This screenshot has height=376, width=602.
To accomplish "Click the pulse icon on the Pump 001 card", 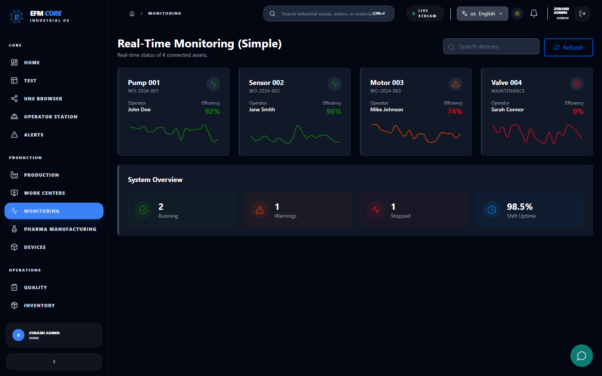I will 213,84.
